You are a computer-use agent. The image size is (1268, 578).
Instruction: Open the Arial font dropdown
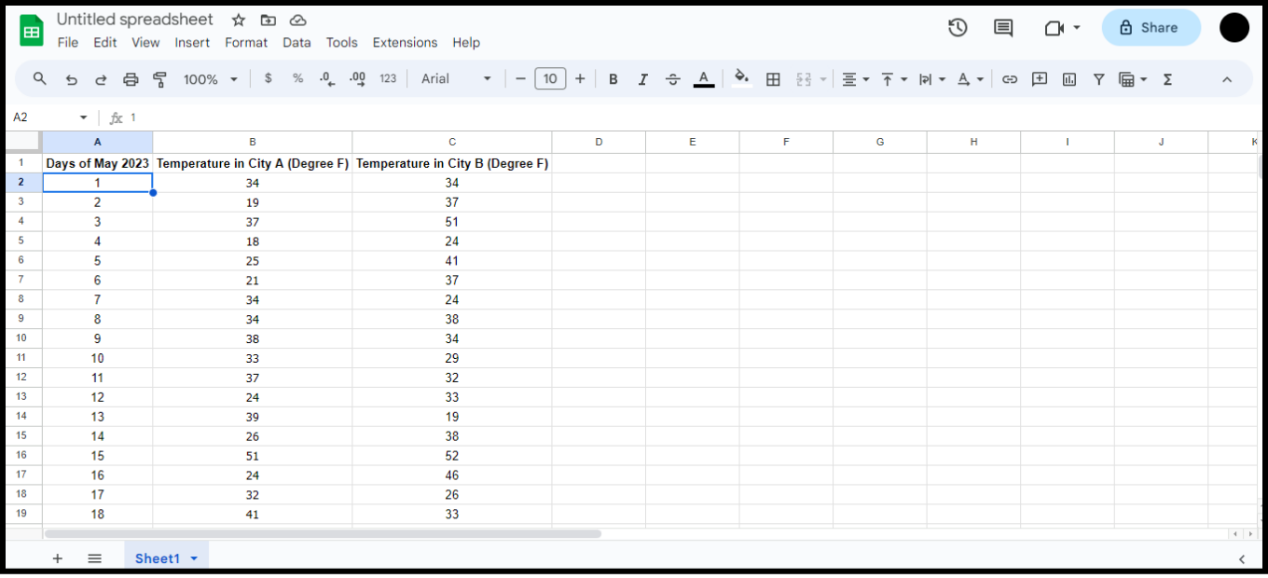[456, 79]
